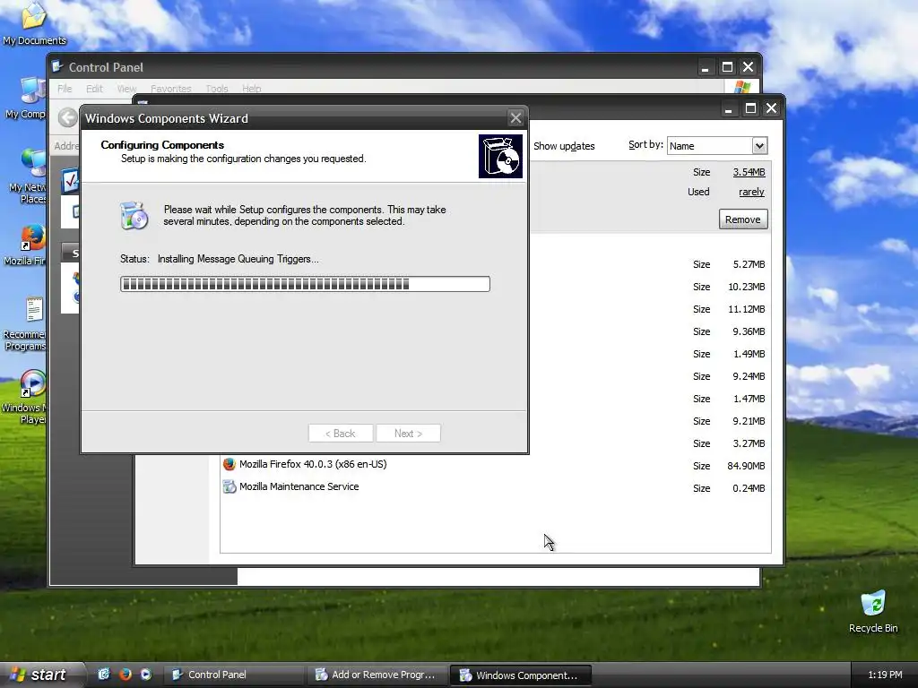Open the Help menu in Control Panel

pos(251,89)
